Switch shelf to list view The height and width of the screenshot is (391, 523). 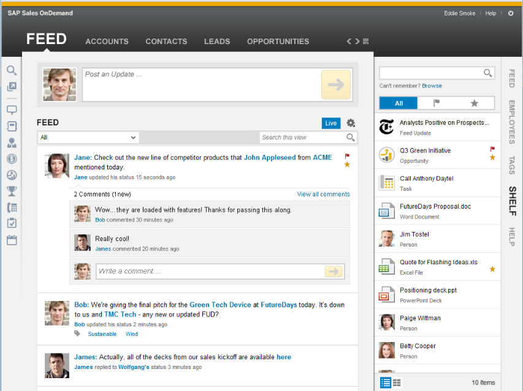click(385, 382)
